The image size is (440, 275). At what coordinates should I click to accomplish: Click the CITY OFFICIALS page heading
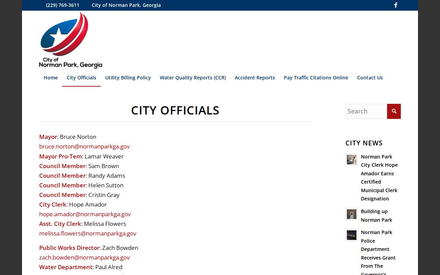point(175,110)
